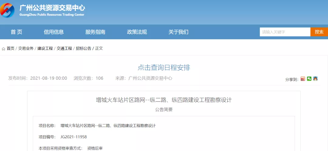Click the home icon in breadcrumb
The height and width of the screenshot is (151, 328).
coord(3,49)
